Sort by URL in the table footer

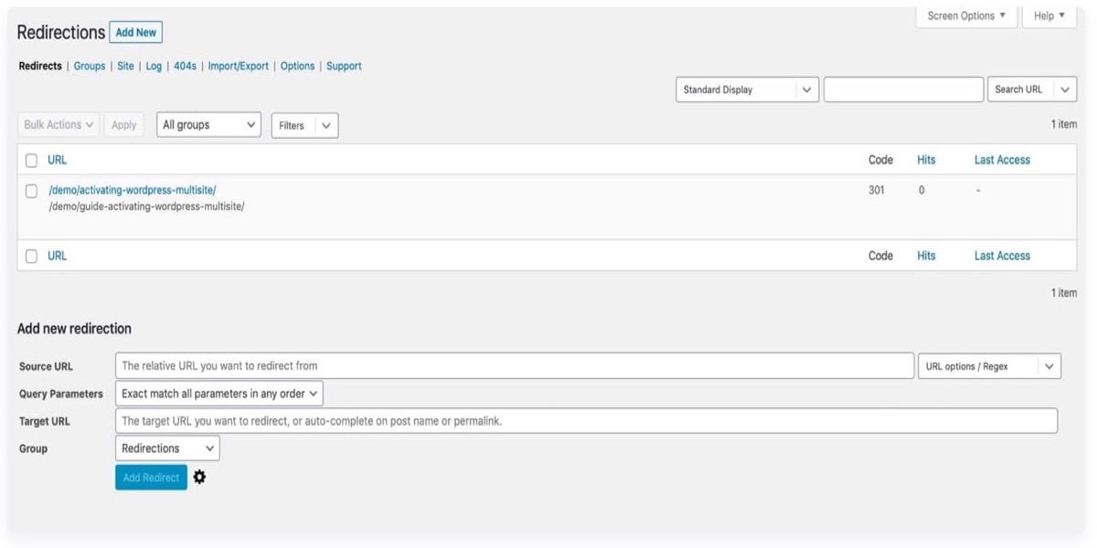click(58, 256)
